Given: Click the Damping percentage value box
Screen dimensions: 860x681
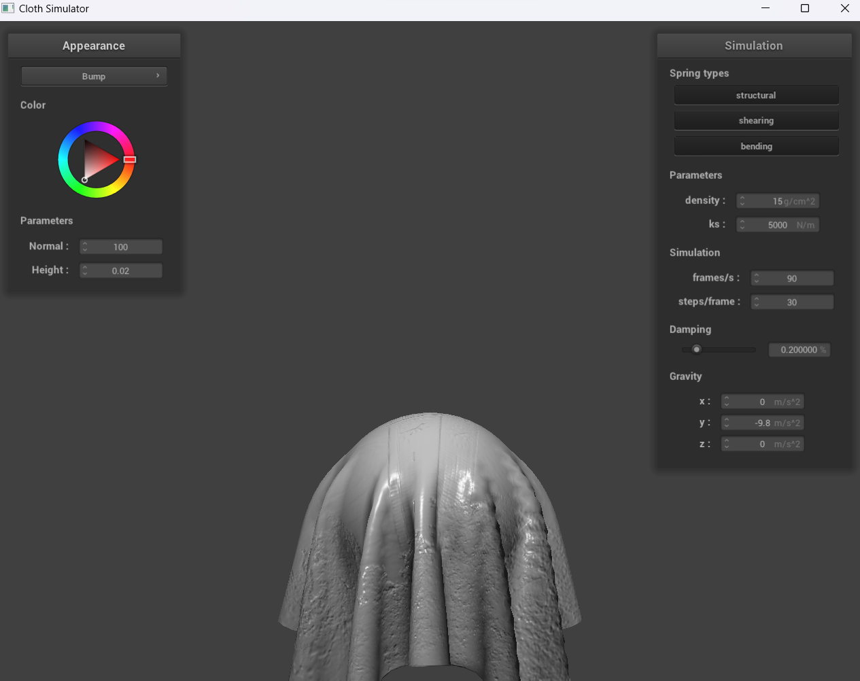Looking at the screenshot, I should [x=799, y=349].
